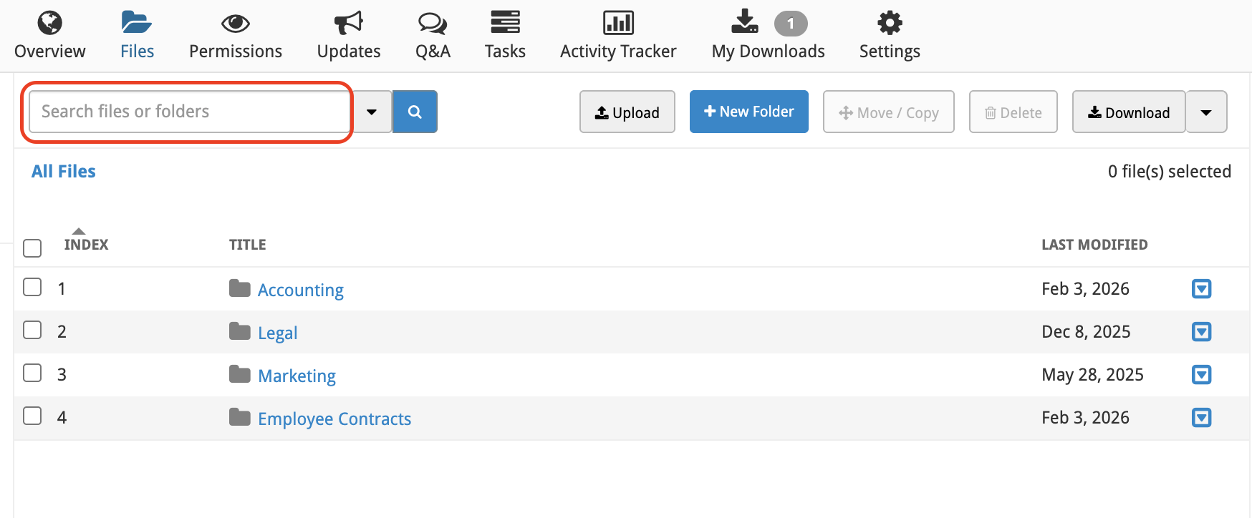This screenshot has height=518, width=1252.
Task: Check the box for Marketing row
Action: (x=32, y=373)
